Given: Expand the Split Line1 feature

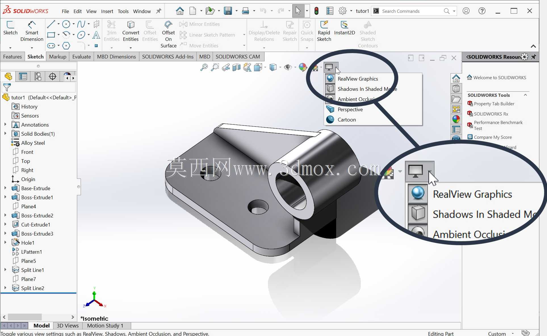Looking at the screenshot, I should (x=5, y=270).
